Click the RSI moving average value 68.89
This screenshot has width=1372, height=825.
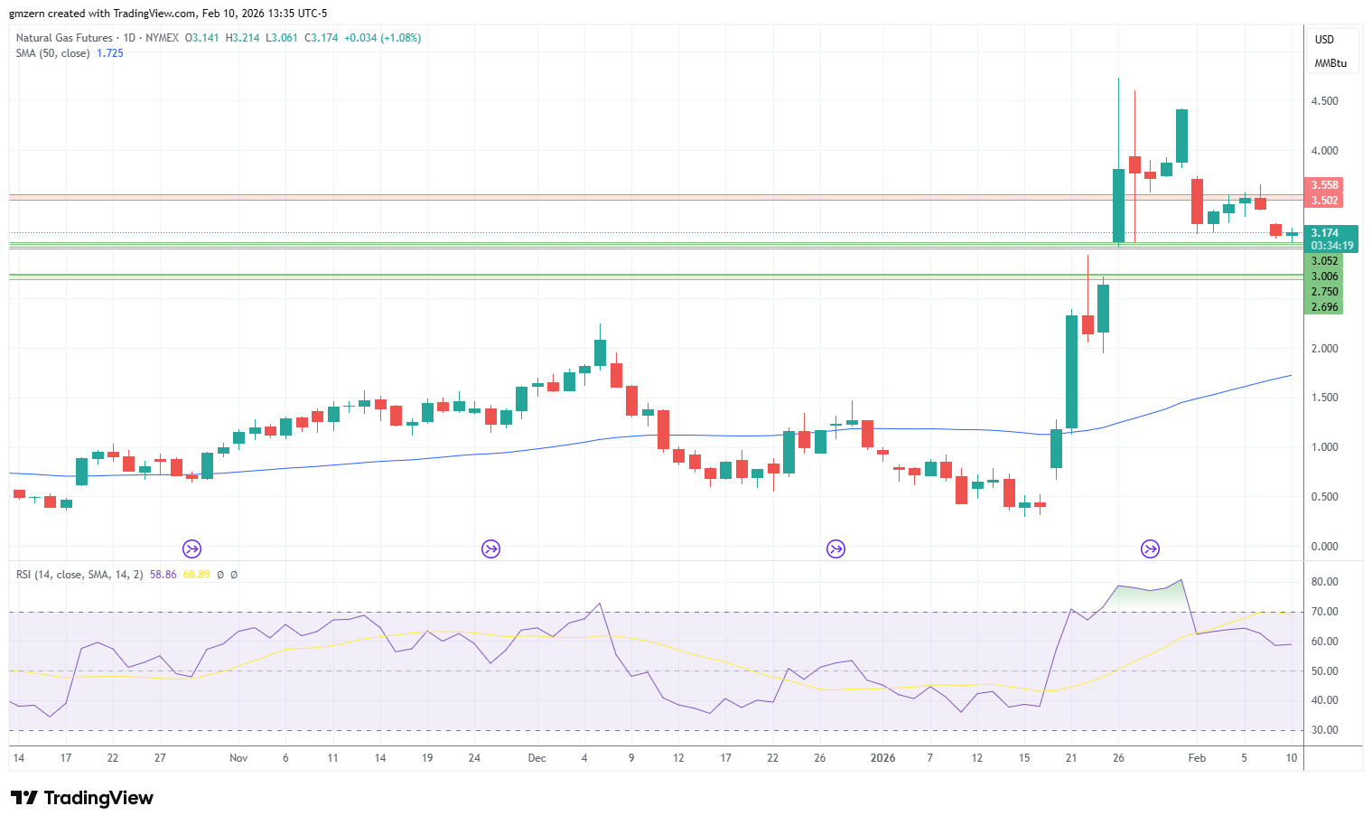tap(197, 575)
